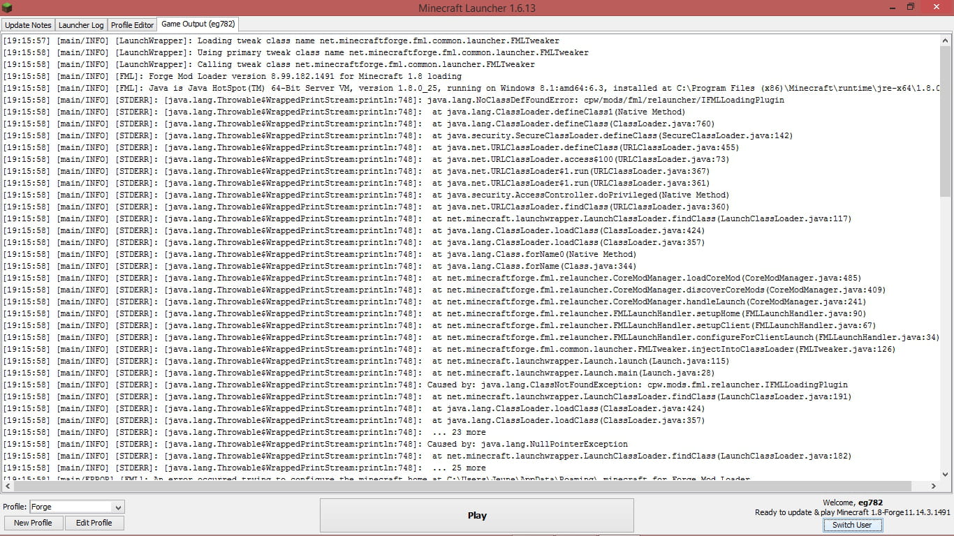Open the Launcher Log tab
This screenshot has width=954, height=536.
(x=81, y=25)
